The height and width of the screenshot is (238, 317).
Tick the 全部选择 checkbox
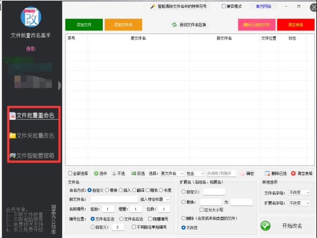pyautogui.click(x=70, y=173)
